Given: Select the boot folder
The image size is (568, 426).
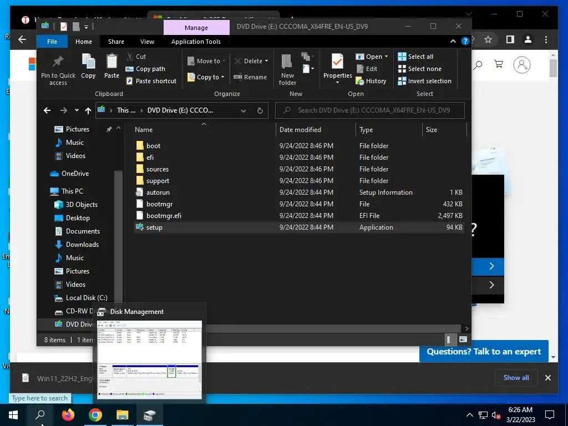Looking at the screenshot, I should click(x=299, y=146).
